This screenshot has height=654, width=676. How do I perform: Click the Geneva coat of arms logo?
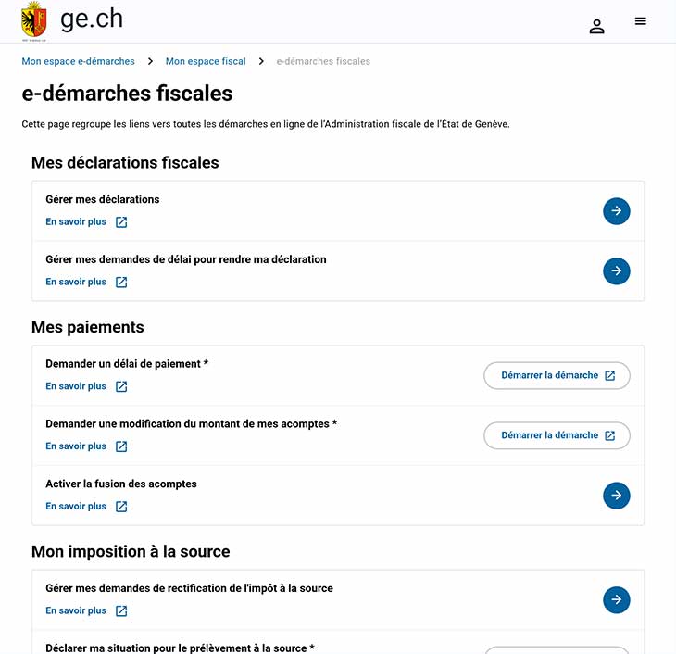34,20
